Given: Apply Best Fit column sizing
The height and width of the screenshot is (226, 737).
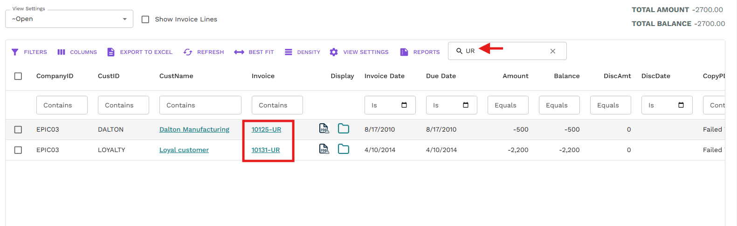Looking at the screenshot, I should point(239,52).
